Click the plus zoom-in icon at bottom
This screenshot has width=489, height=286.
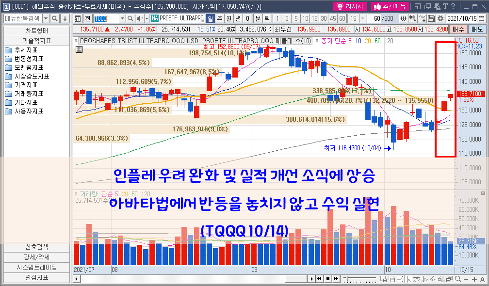[x=474, y=279]
